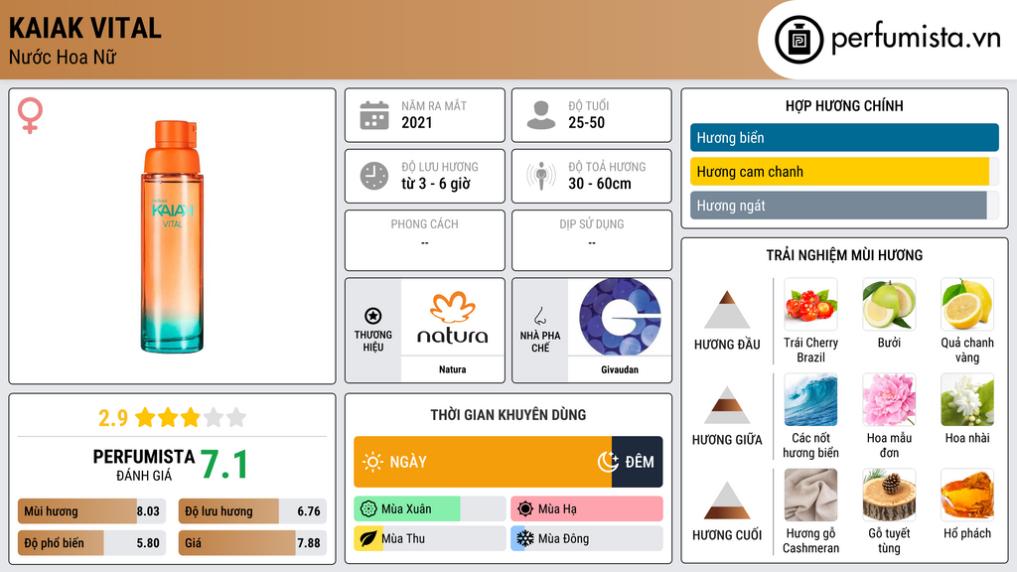Click the Thời gian khuyên dùng heading
1017x572 pixels.
(x=508, y=414)
